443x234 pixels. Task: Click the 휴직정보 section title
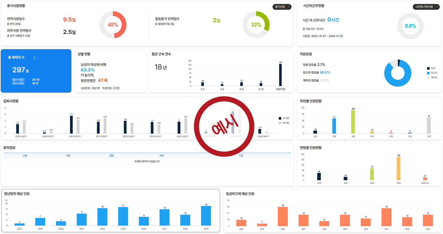[9, 148]
